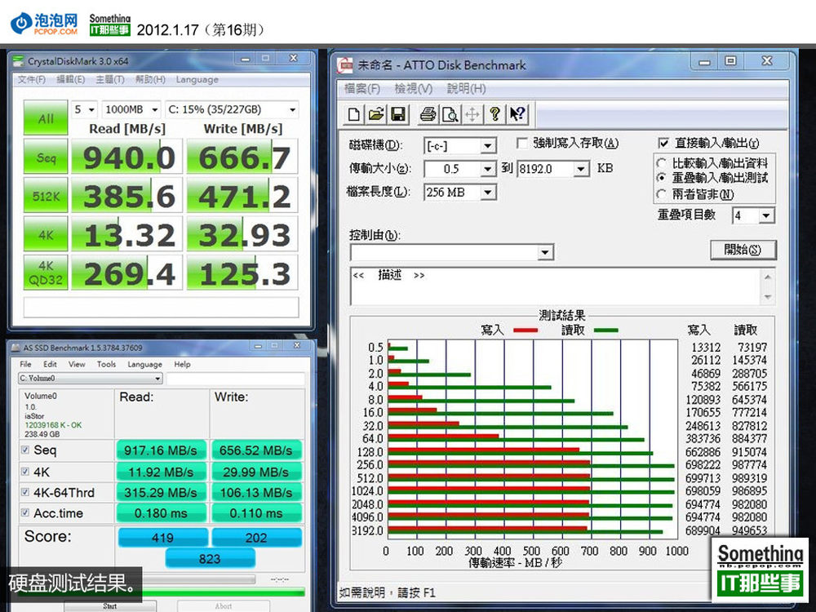Toggle the Seq checkbox in AS SSD

[x=25, y=450]
